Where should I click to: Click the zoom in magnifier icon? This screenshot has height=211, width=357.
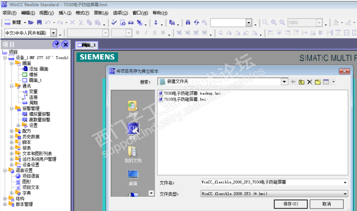pos(274,23)
